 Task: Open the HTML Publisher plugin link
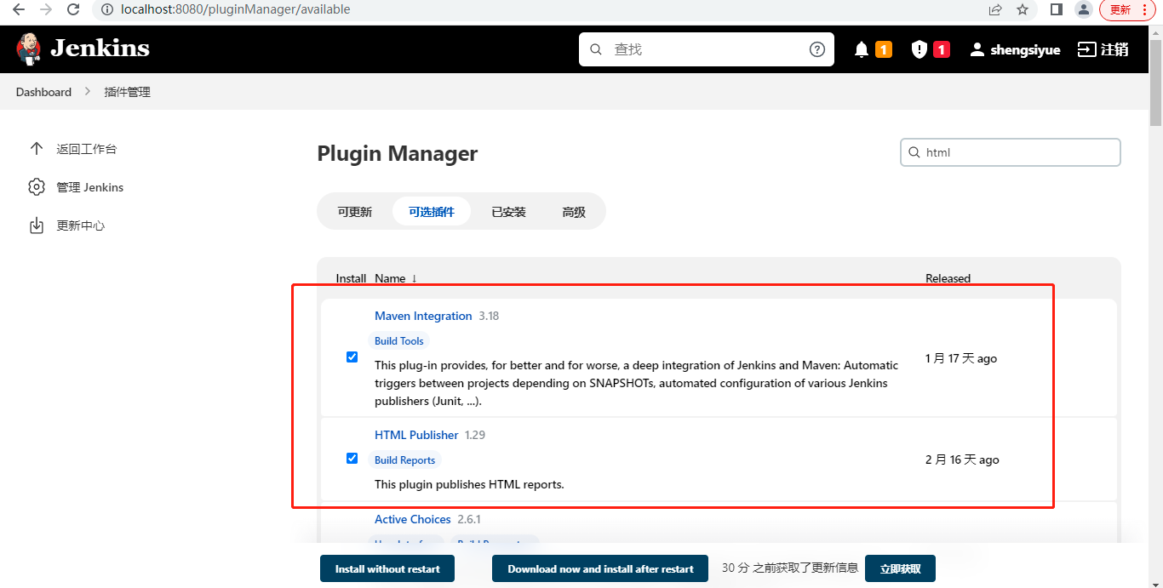pyautogui.click(x=416, y=435)
